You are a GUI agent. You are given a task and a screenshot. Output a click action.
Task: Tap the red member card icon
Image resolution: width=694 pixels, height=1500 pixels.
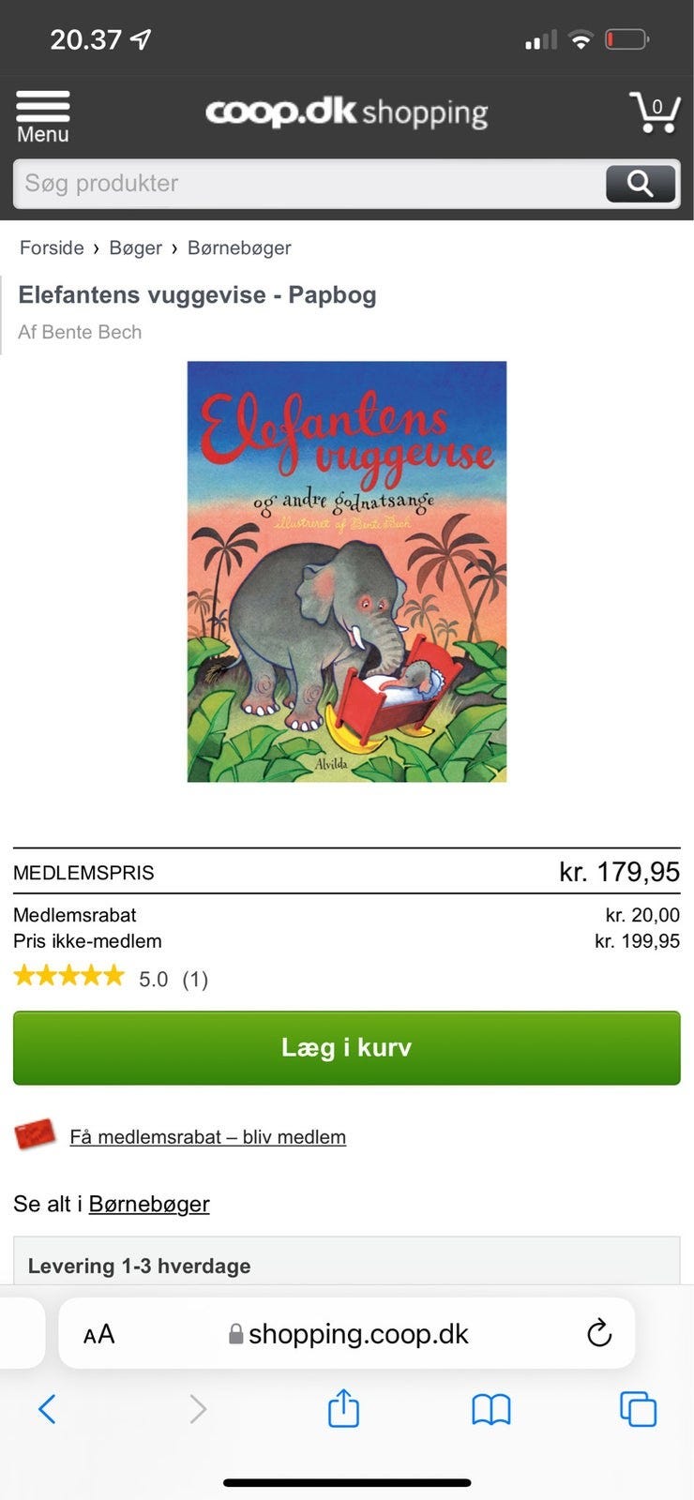click(36, 1134)
